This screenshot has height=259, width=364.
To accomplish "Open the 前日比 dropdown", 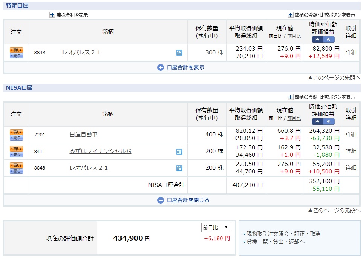I will coord(216,227).
